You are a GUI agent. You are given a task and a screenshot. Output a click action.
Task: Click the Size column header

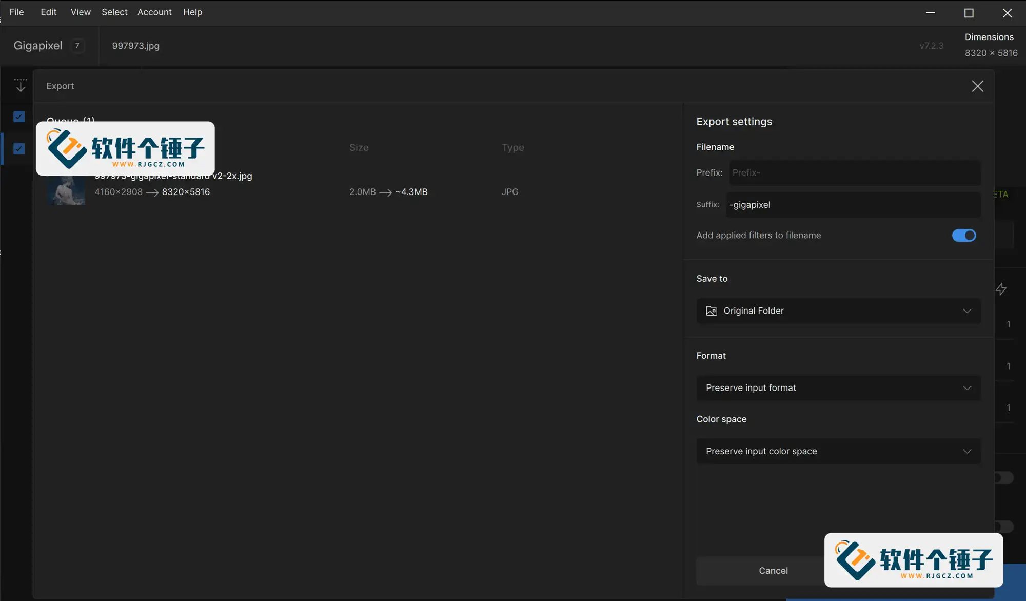coord(359,148)
